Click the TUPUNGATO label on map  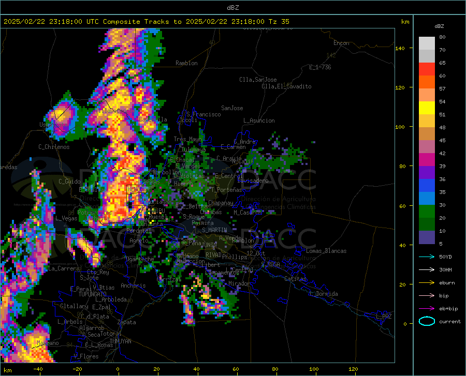93,294
